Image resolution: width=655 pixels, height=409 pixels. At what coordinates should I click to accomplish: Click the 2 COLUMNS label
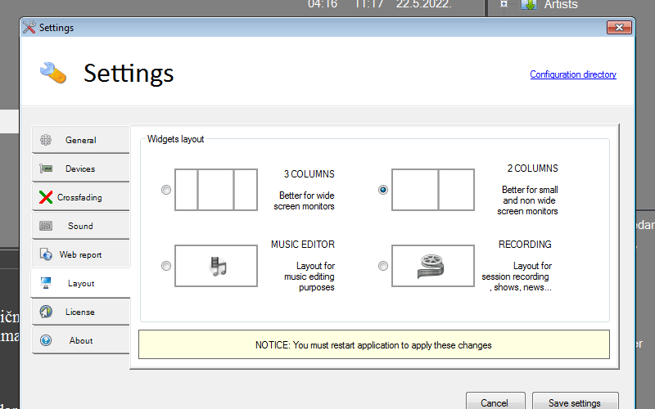pos(533,169)
